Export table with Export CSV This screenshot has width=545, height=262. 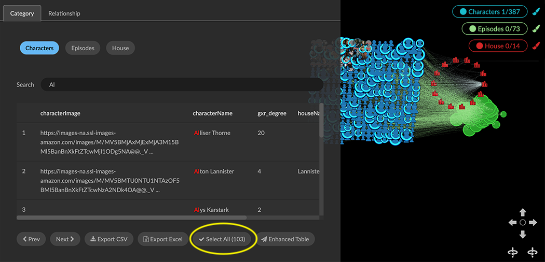tap(109, 239)
